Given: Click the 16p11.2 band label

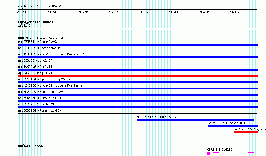Looking at the screenshot, I should point(24,26).
